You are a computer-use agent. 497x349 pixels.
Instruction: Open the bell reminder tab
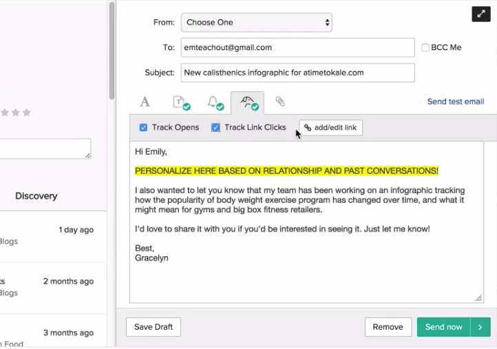click(214, 102)
